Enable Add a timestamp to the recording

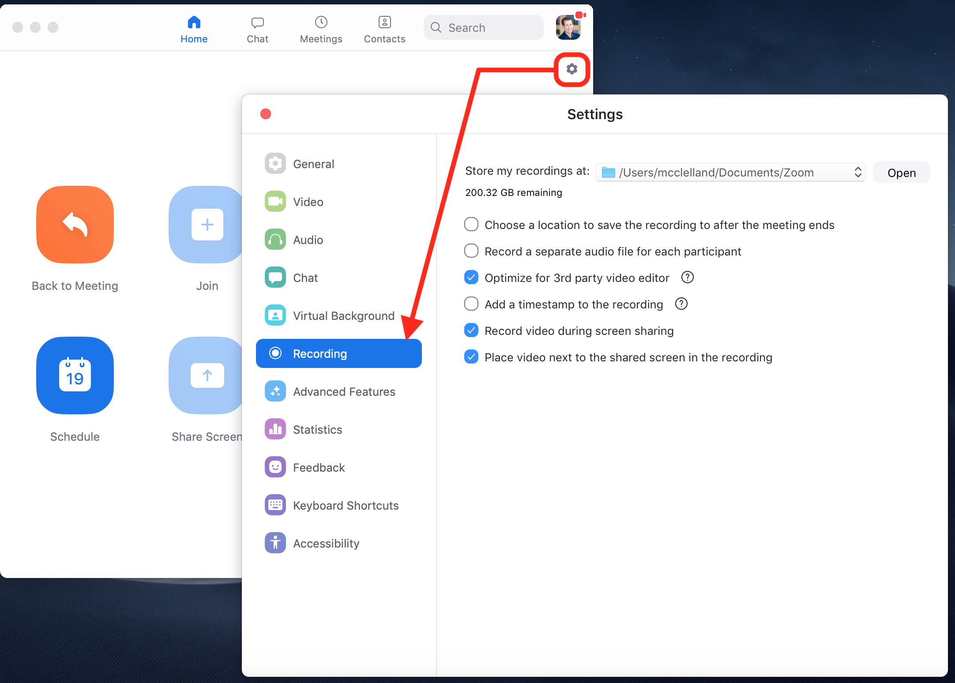coord(471,304)
